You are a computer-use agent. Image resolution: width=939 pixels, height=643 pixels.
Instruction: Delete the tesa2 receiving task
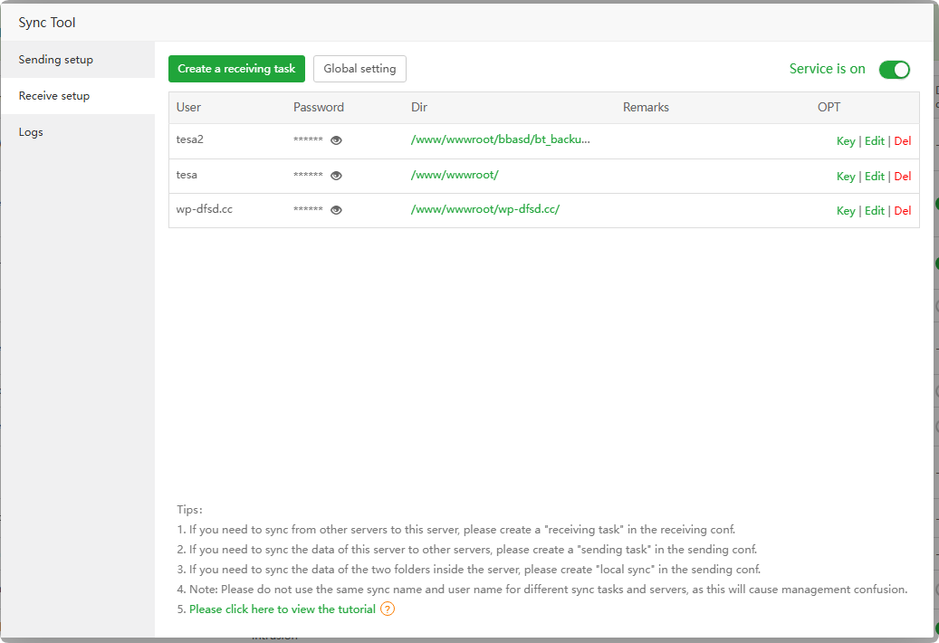(x=903, y=141)
